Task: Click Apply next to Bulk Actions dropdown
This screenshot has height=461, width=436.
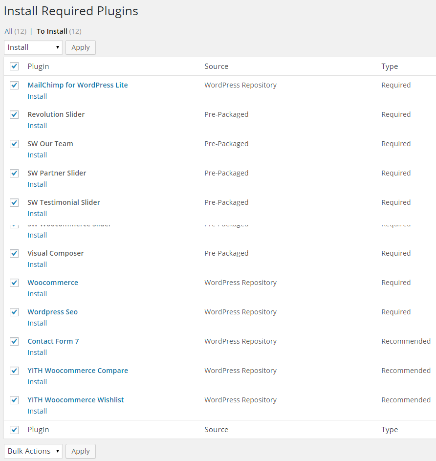Action: (x=81, y=451)
